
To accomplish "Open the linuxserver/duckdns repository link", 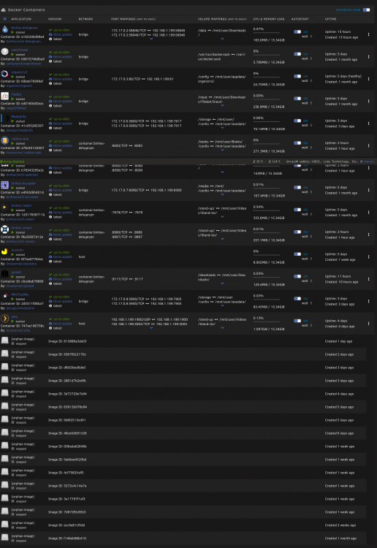I will click(x=21, y=264).
